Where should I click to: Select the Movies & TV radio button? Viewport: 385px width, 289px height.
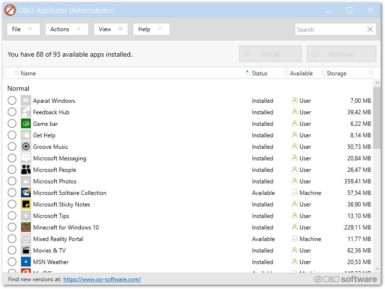tap(12, 251)
